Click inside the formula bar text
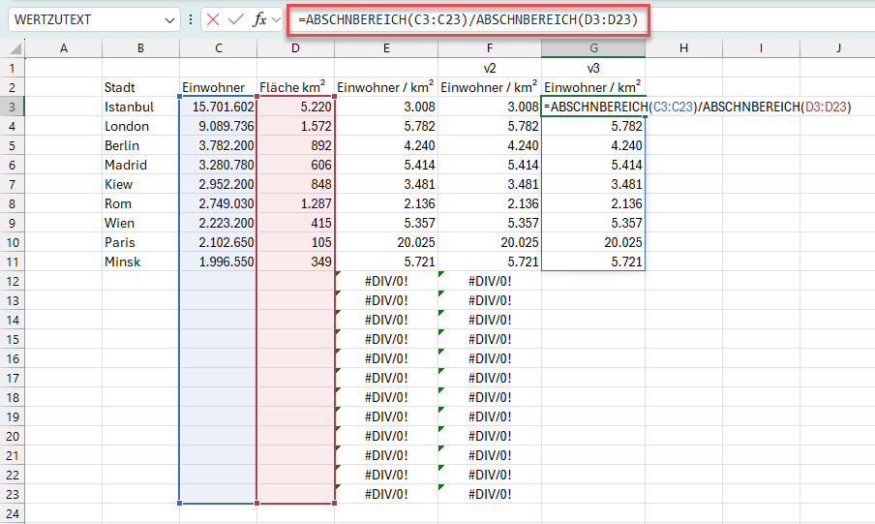This screenshot has height=524, width=875. (x=465, y=19)
